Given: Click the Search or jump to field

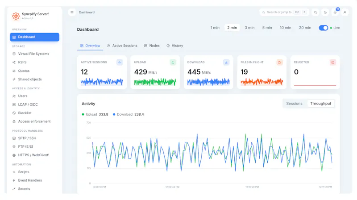Looking at the screenshot, I should (x=284, y=12).
